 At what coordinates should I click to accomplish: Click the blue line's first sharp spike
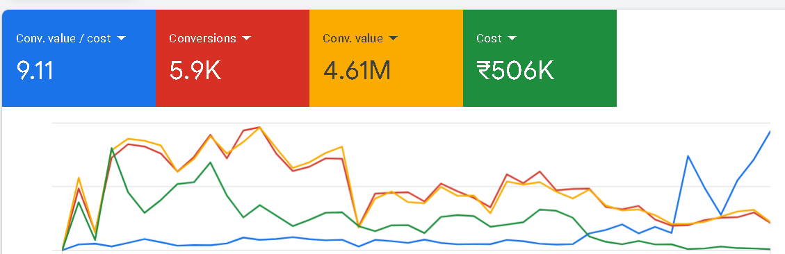(x=688, y=156)
